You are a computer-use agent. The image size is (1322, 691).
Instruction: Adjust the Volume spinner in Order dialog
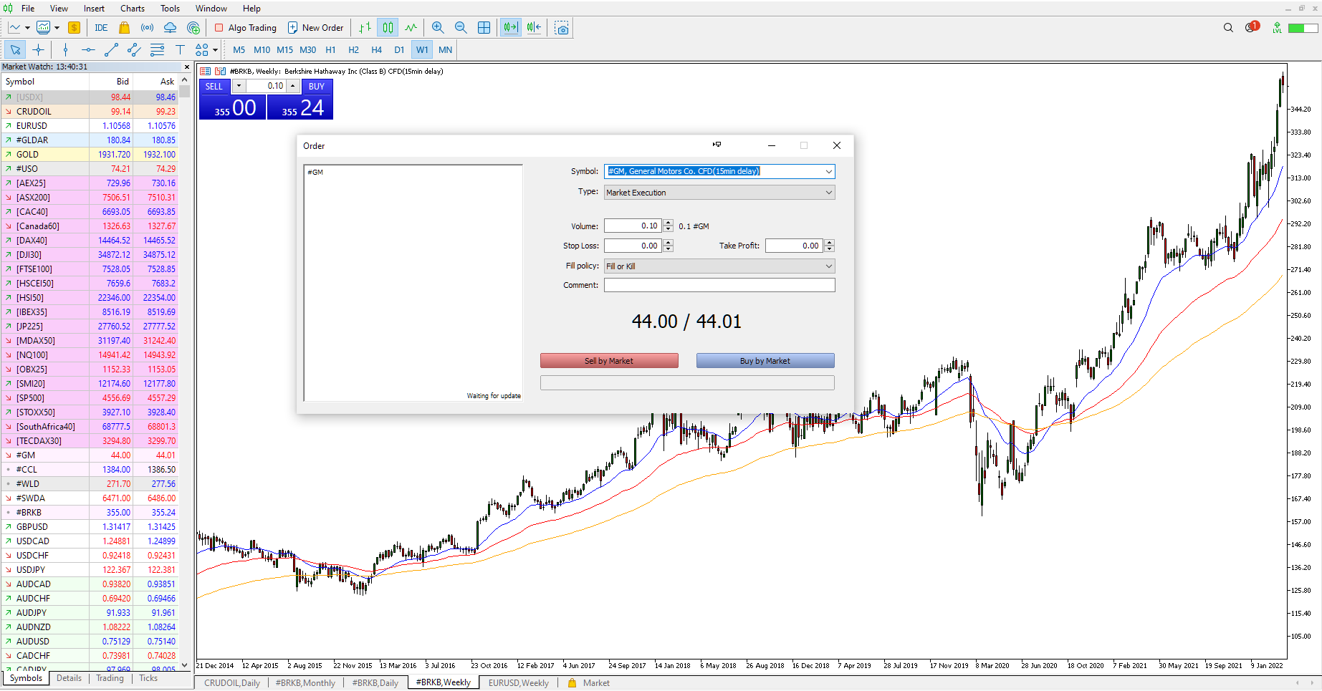coord(668,226)
